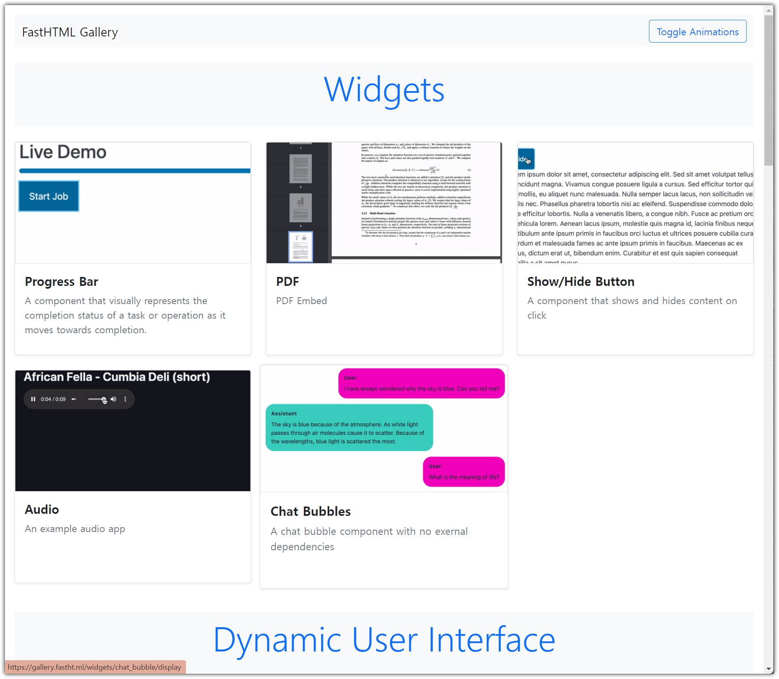Go to the FastHTML Gallery home link
This screenshot has width=779, height=679.
point(70,32)
